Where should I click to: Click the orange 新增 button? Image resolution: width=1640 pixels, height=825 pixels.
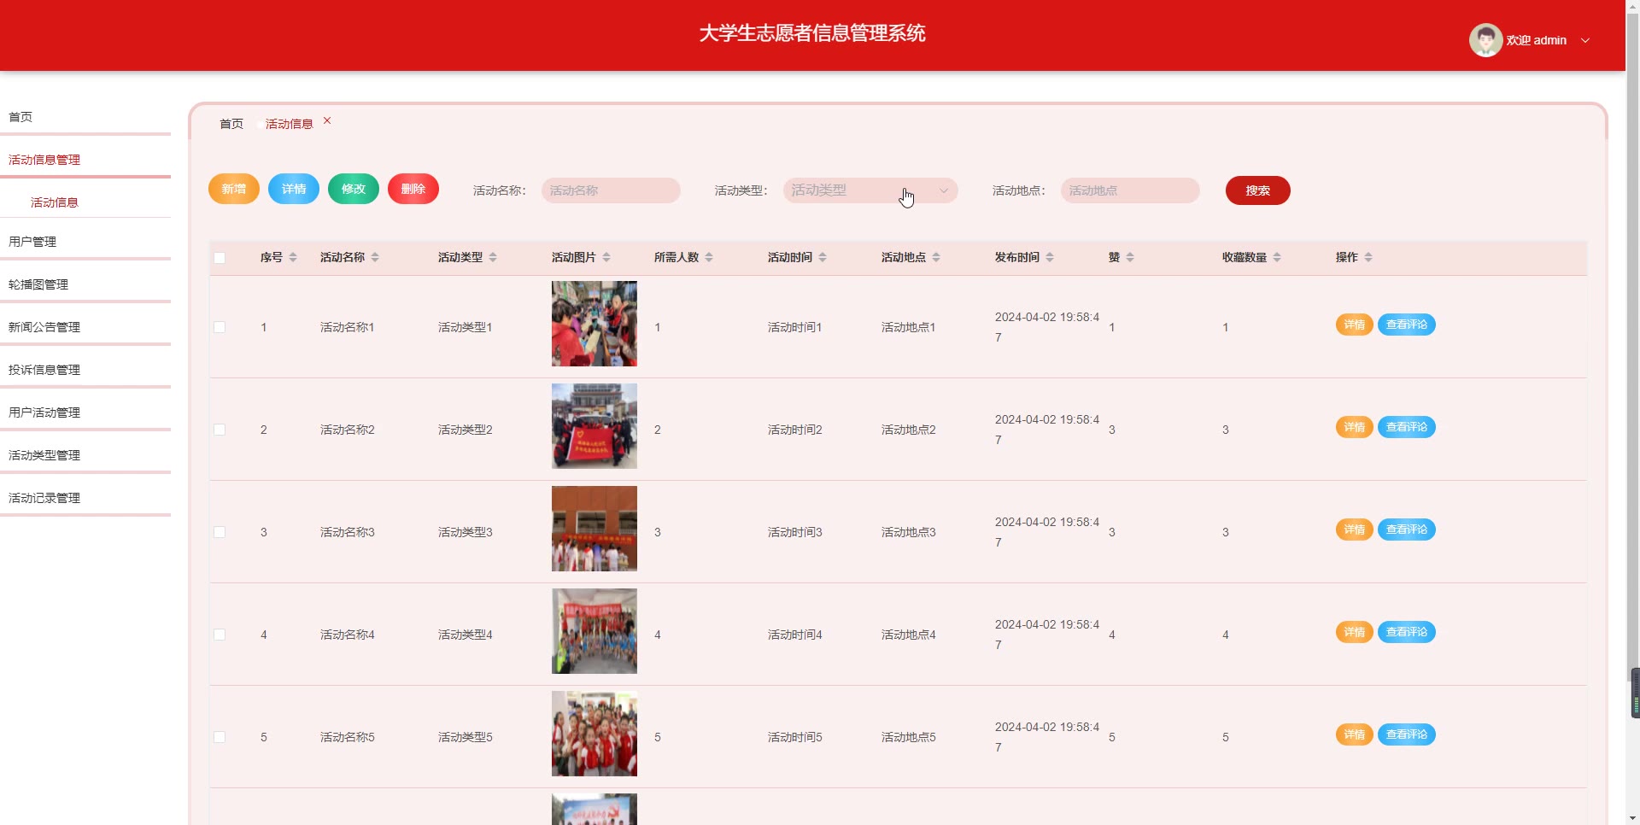click(234, 189)
